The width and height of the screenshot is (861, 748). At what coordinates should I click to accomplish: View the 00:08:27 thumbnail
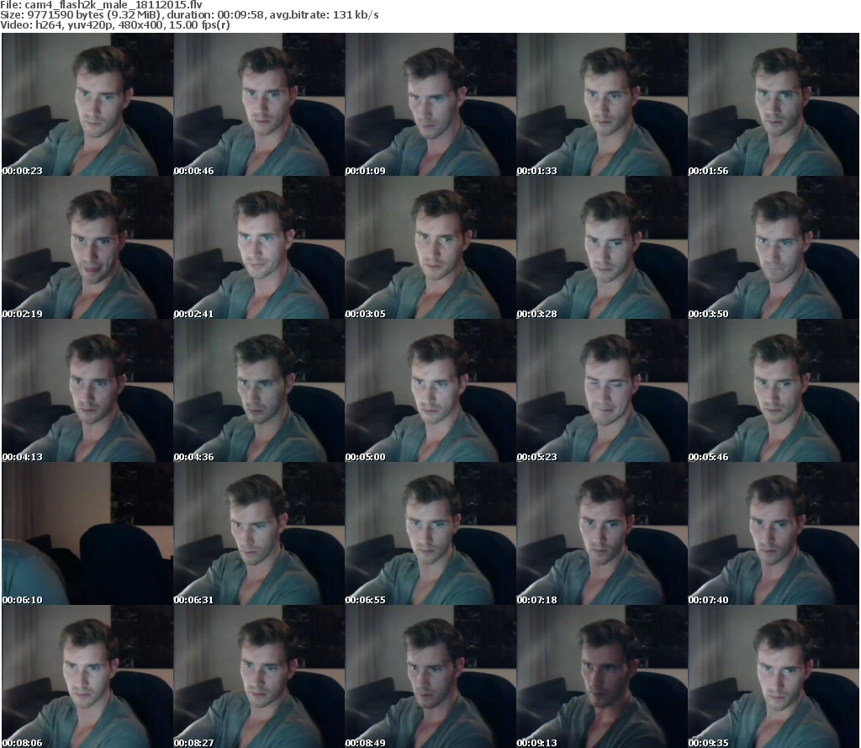[x=259, y=676]
